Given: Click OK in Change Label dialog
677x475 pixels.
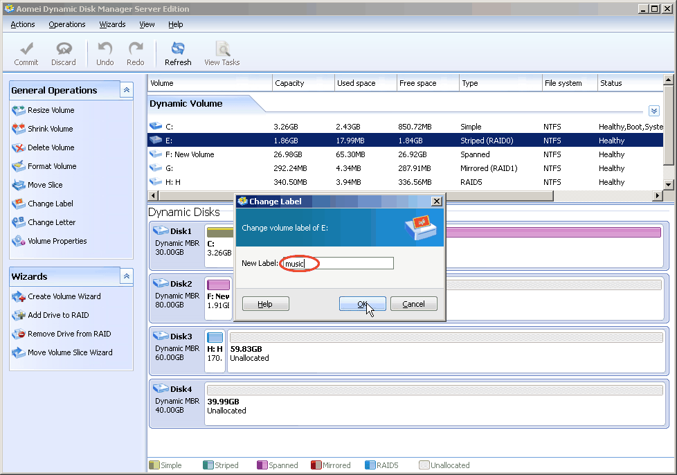Looking at the screenshot, I should click(362, 304).
